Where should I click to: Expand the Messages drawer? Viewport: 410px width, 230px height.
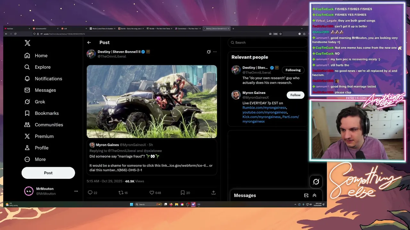tap(315, 195)
